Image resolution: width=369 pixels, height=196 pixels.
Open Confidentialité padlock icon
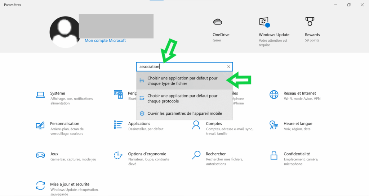click(x=274, y=155)
